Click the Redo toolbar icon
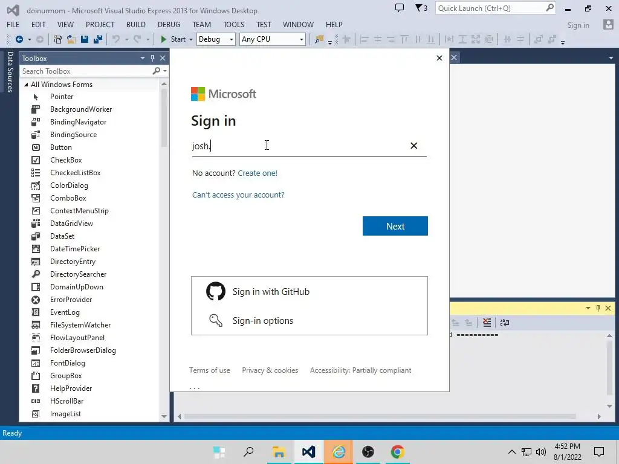This screenshot has width=619, height=464. (137, 39)
